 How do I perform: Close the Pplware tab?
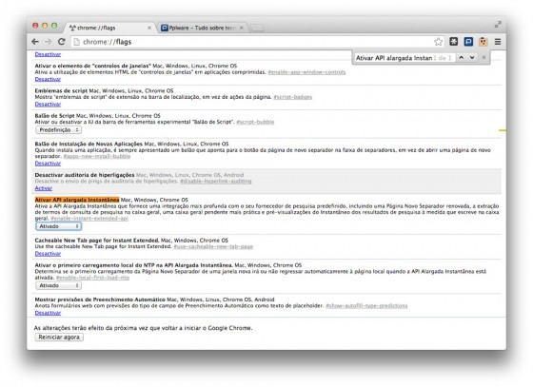click(242, 28)
